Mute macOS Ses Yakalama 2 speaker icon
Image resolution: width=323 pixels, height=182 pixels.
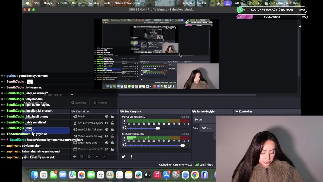click(x=124, y=128)
